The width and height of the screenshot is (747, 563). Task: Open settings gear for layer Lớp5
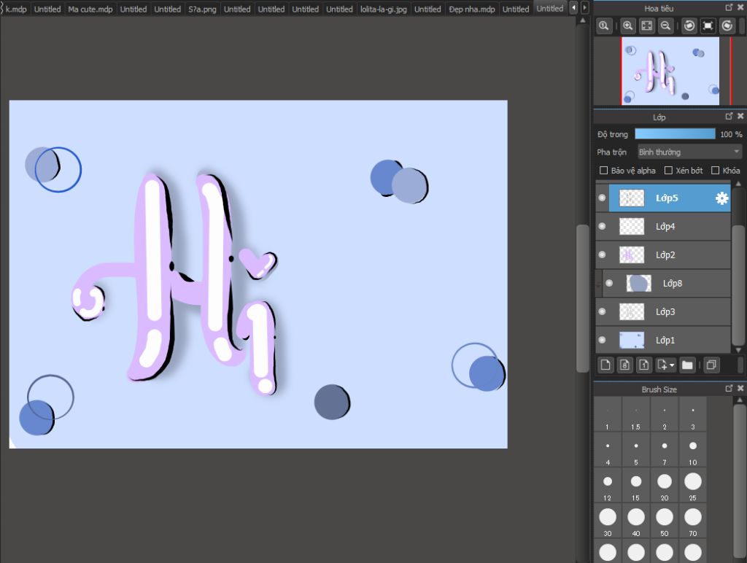721,198
